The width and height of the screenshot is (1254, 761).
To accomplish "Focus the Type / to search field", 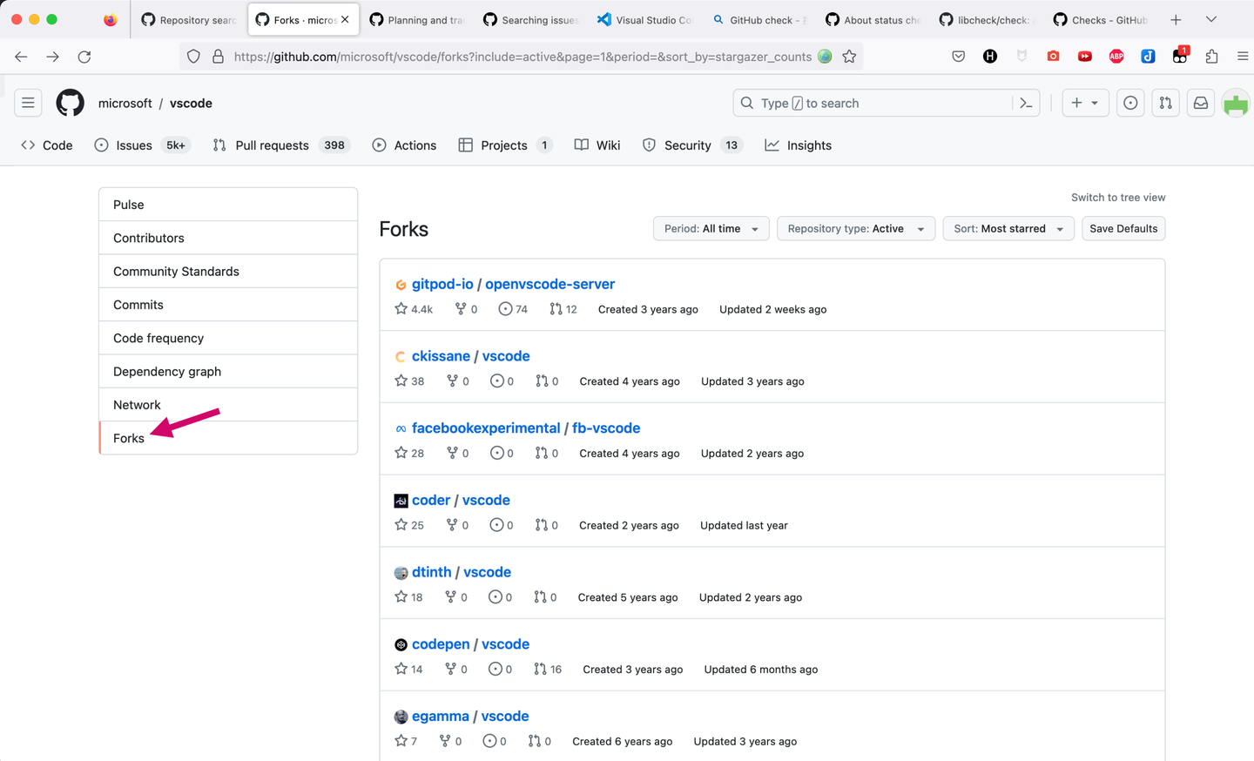I will pyautogui.click(x=887, y=103).
